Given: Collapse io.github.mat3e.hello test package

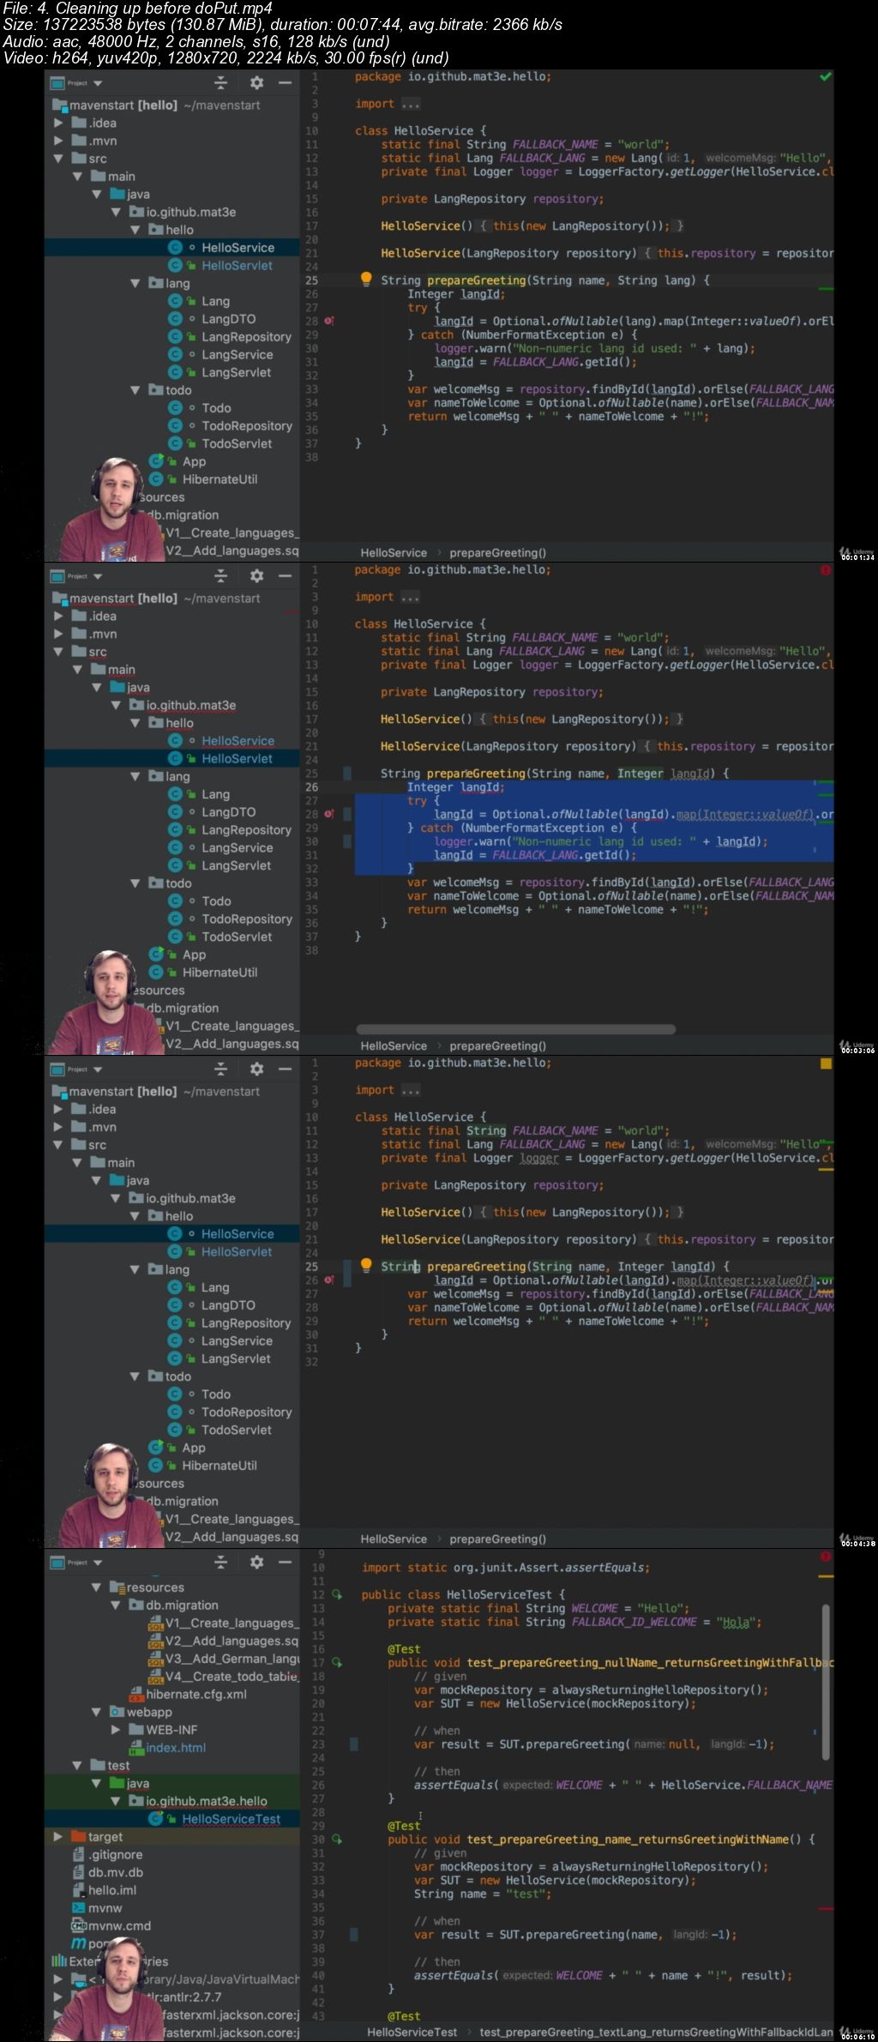Looking at the screenshot, I should (116, 1801).
